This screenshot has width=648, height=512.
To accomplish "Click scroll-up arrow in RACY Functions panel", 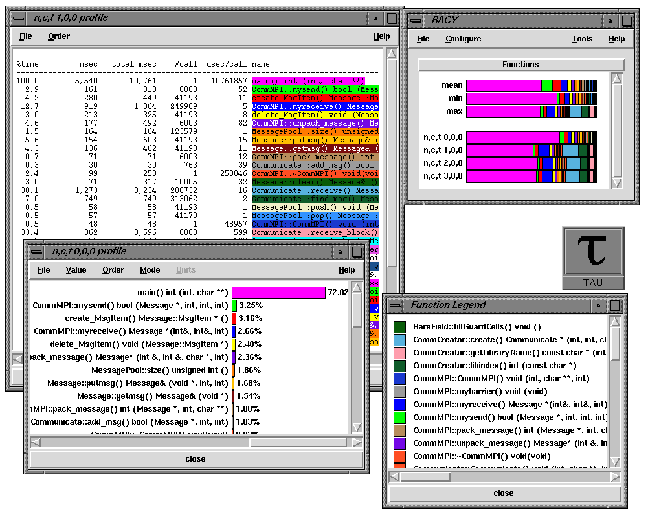I will coord(617,78).
